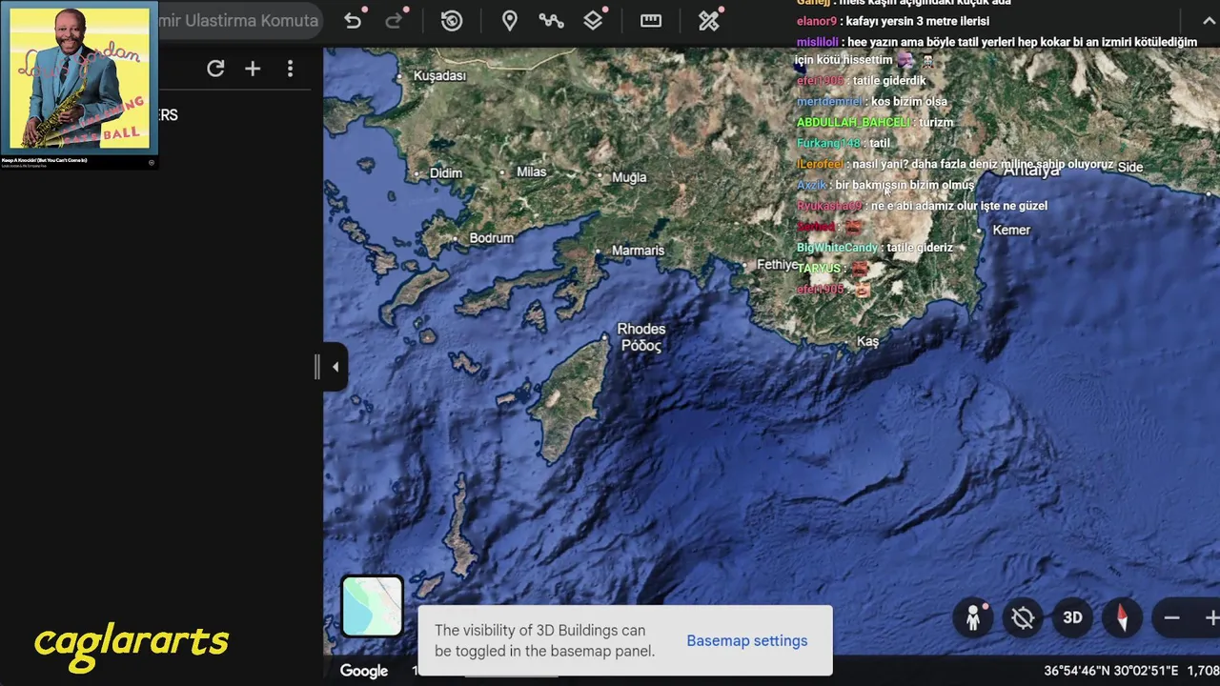Select the add placemark tool
1220x686 pixels.
510,20
